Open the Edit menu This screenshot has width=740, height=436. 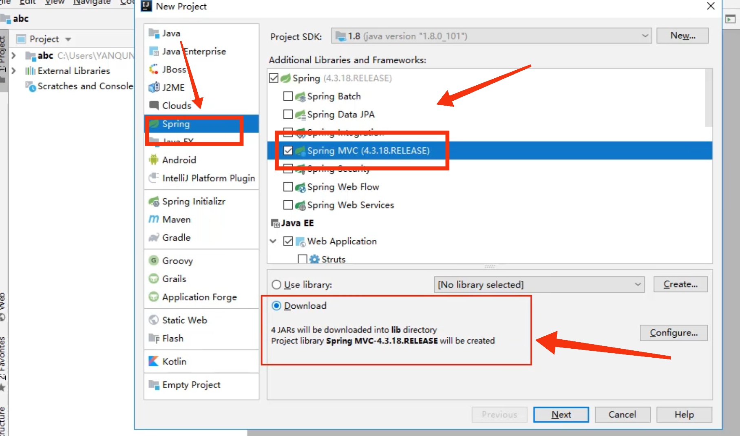(27, 2)
